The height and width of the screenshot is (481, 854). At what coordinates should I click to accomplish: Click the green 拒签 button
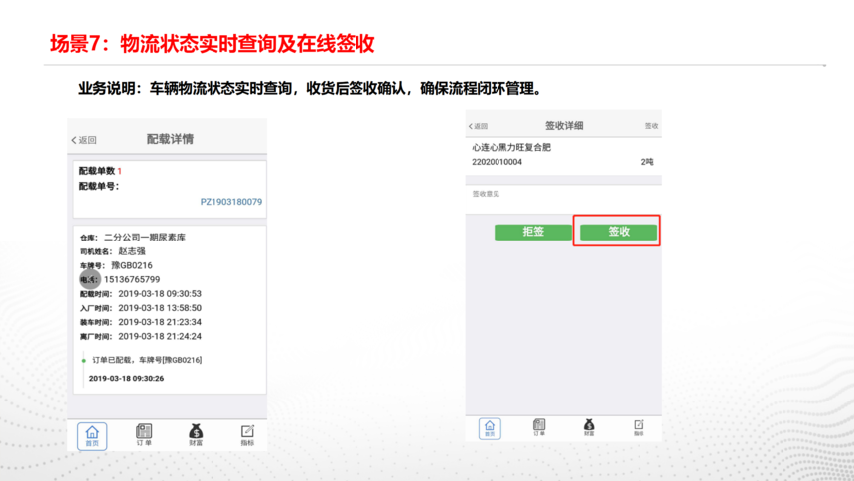tap(532, 232)
